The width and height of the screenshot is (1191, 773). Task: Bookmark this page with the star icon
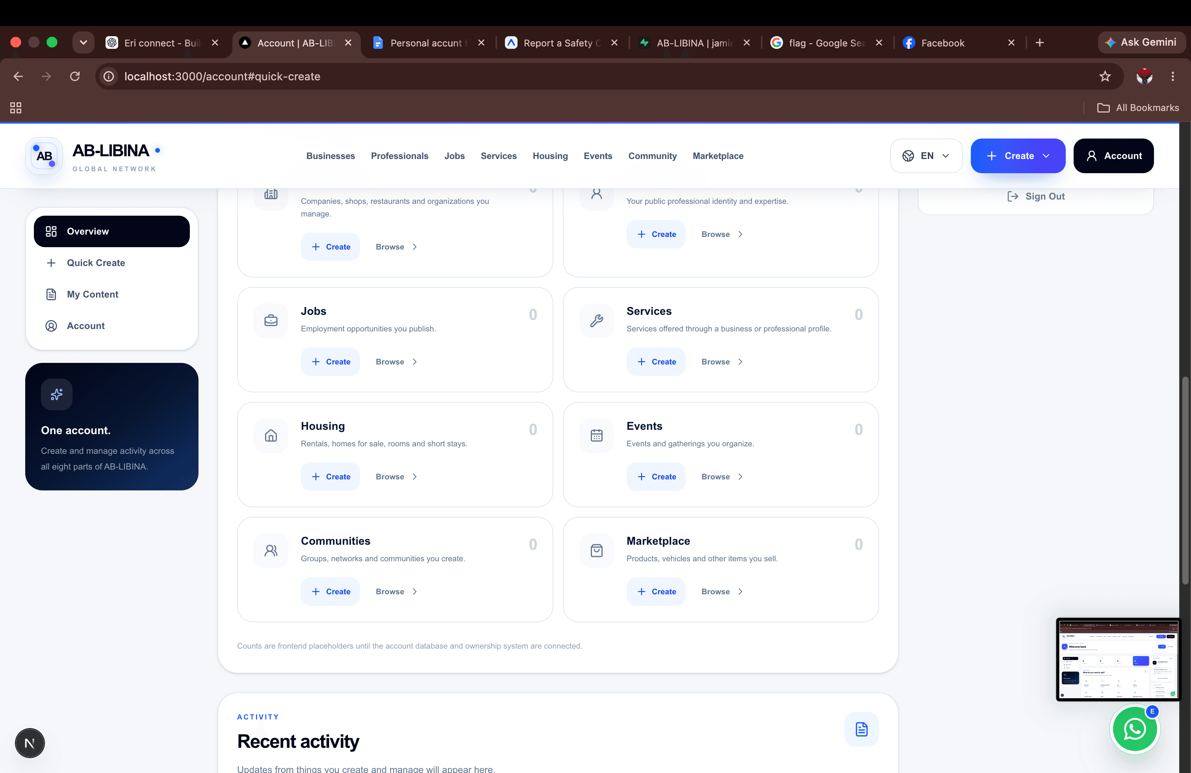(1105, 76)
